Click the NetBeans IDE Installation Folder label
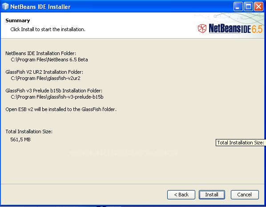 pyautogui.click(x=41, y=53)
